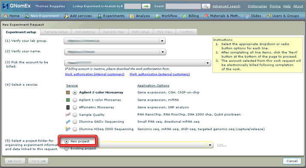Click the Workflow icon
This screenshot has height=168, width=306.
(x=157, y=16)
